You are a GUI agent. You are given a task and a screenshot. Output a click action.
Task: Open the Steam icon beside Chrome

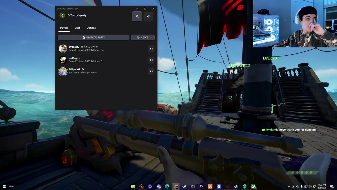pyautogui.click(x=184, y=186)
